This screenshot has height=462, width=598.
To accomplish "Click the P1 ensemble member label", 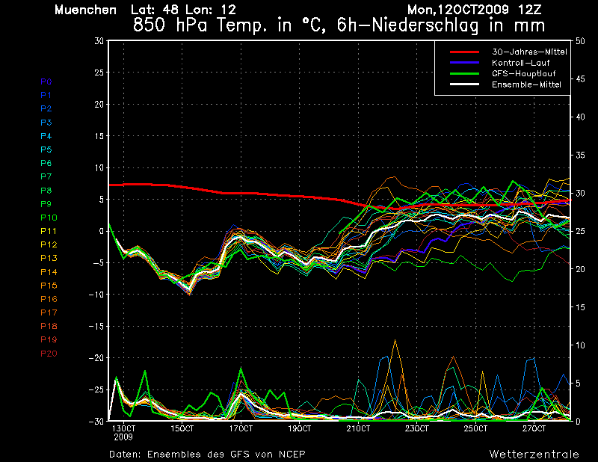I will pyautogui.click(x=46, y=95).
